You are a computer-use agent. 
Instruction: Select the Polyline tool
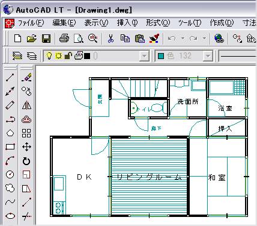click(10, 120)
